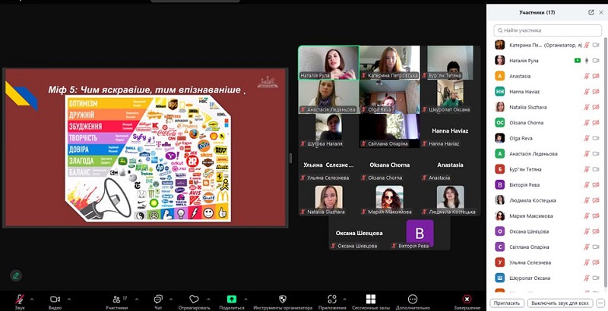
Task: Click Anastasia orange avatar in participant list
Action: point(500,76)
